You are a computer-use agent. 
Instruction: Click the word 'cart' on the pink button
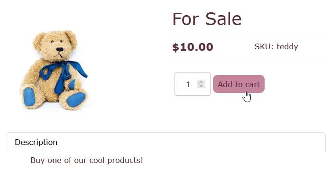(x=252, y=84)
